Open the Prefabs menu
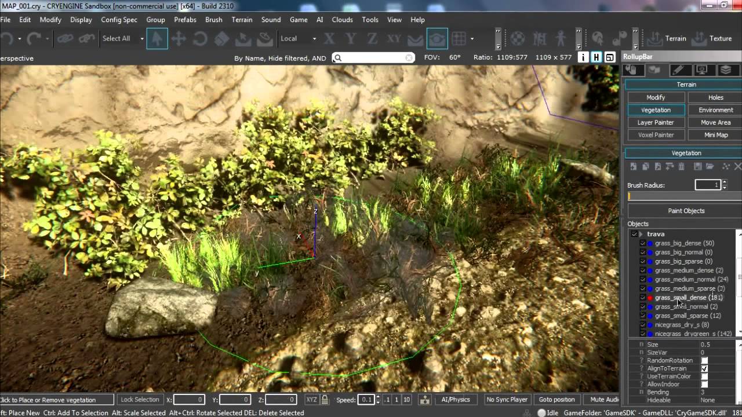The width and height of the screenshot is (742, 417). pos(185,20)
